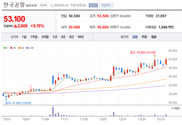Image resolution: width=182 pixels, height=125 pixels.
Task: Click the last red candlestick on the chart
Action: (x=166, y=62)
